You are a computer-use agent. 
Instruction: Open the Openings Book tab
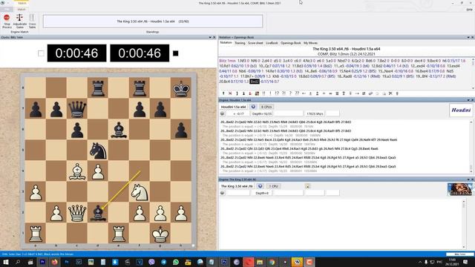point(290,43)
